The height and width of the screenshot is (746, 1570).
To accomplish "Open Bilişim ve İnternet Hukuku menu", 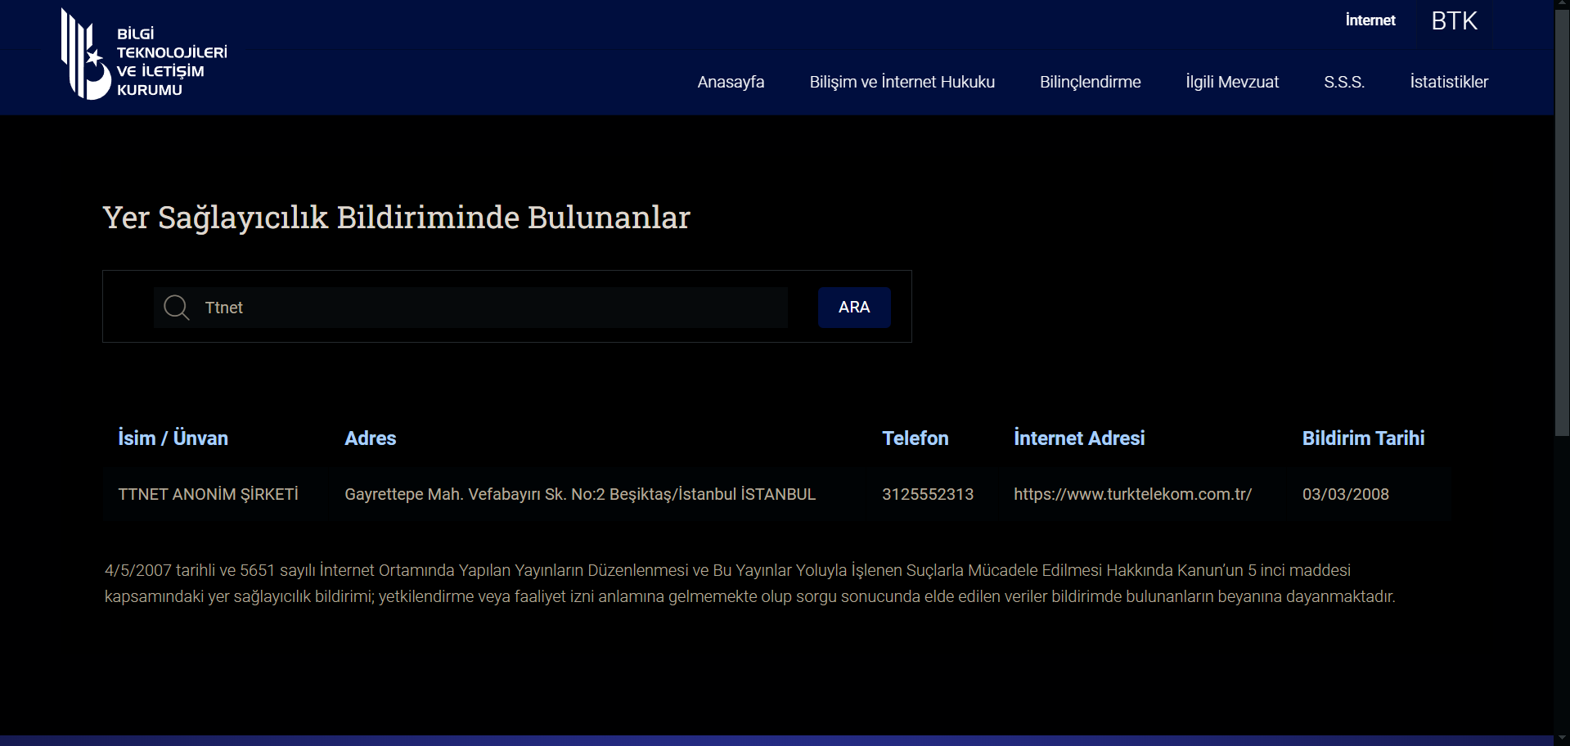I will click(902, 82).
